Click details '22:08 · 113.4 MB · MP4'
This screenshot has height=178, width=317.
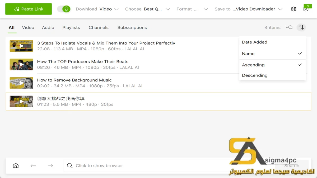click(91, 49)
